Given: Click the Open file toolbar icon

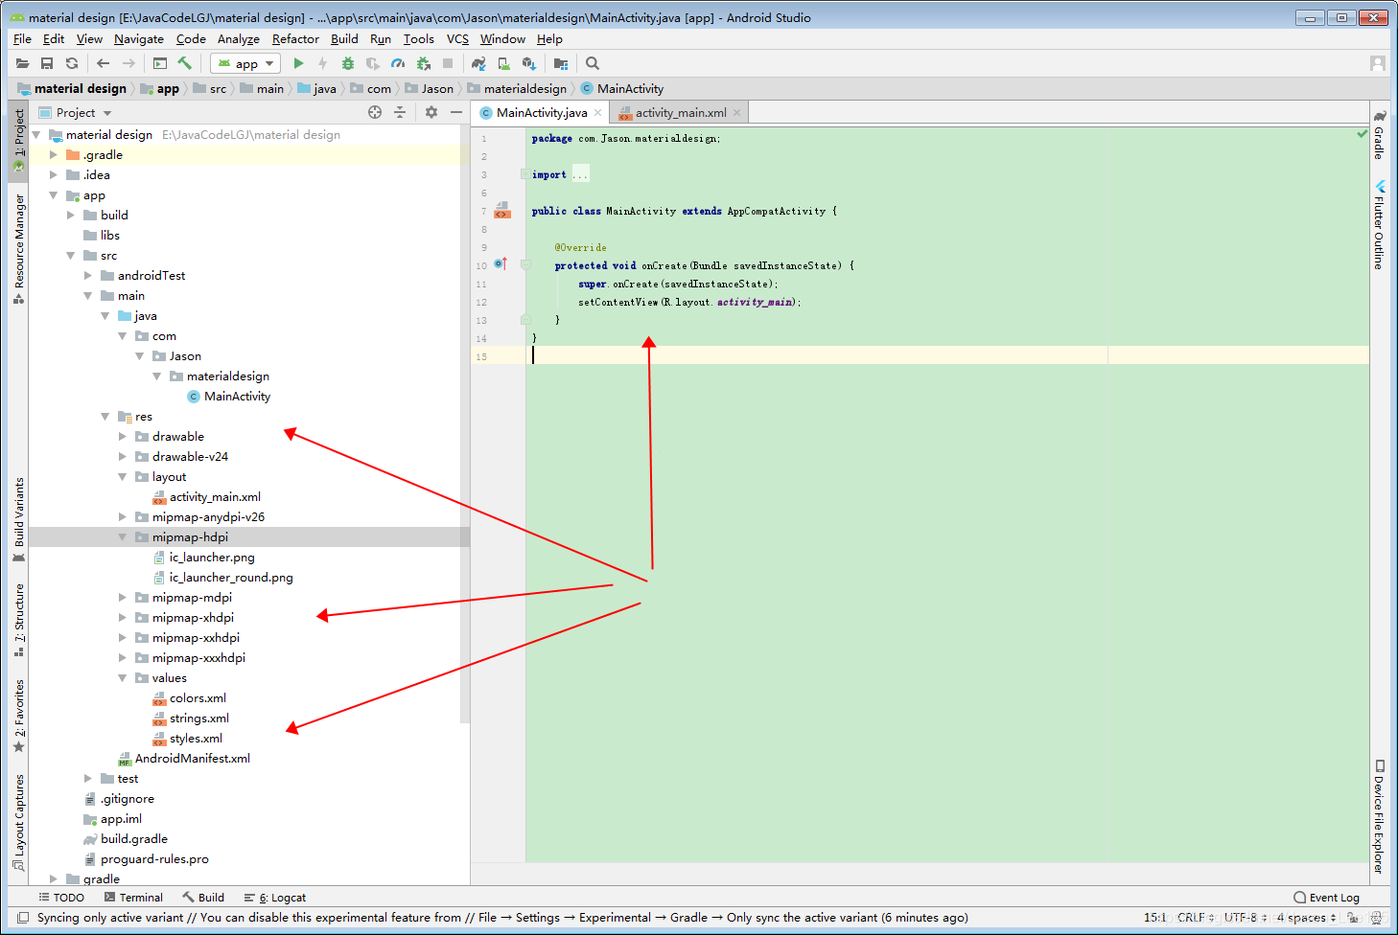Looking at the screenshot, I should (x=22, y=63).
